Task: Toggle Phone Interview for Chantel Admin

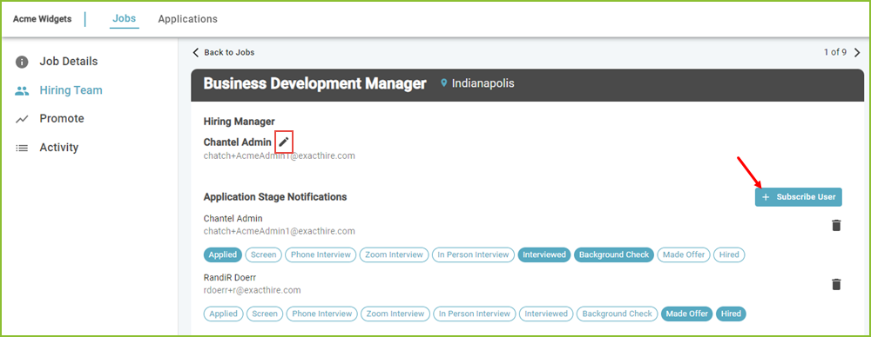Action: (x=321, y=255)
